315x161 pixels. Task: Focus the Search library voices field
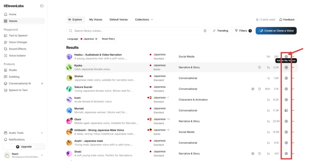pyautogui.click(x=138, y=31)
